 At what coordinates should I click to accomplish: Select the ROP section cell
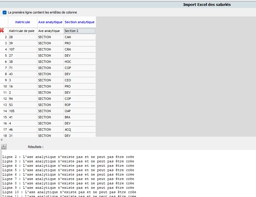click(x=79, y=105)
